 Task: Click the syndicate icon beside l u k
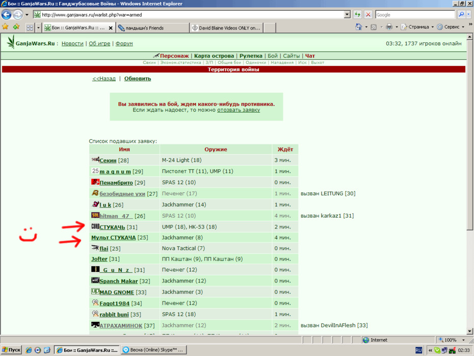95,204
